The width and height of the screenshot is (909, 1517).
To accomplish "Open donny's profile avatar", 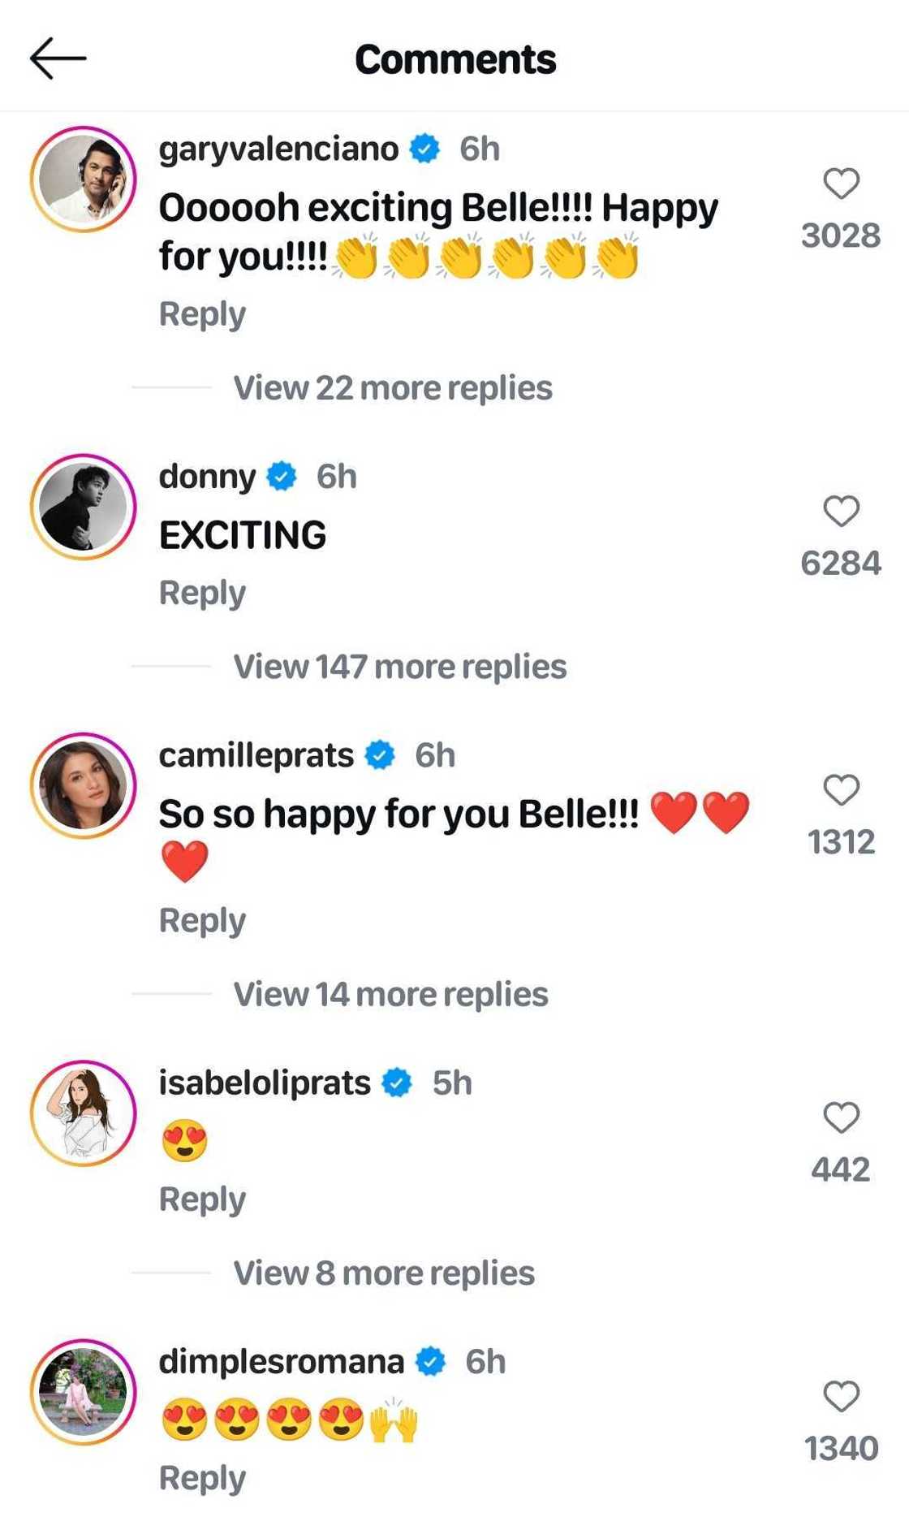I will 83,507.
